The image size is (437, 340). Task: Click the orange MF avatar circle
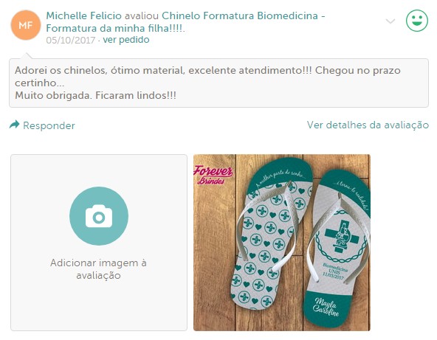pos(26,25)
